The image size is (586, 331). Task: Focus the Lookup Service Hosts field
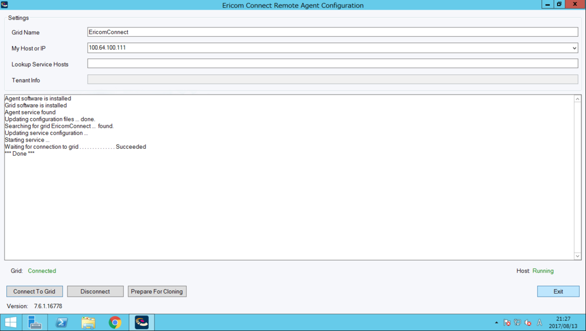click(x=332, y=64)
